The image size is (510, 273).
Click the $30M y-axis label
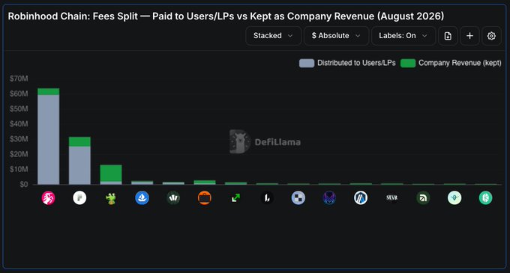point(19,139)
